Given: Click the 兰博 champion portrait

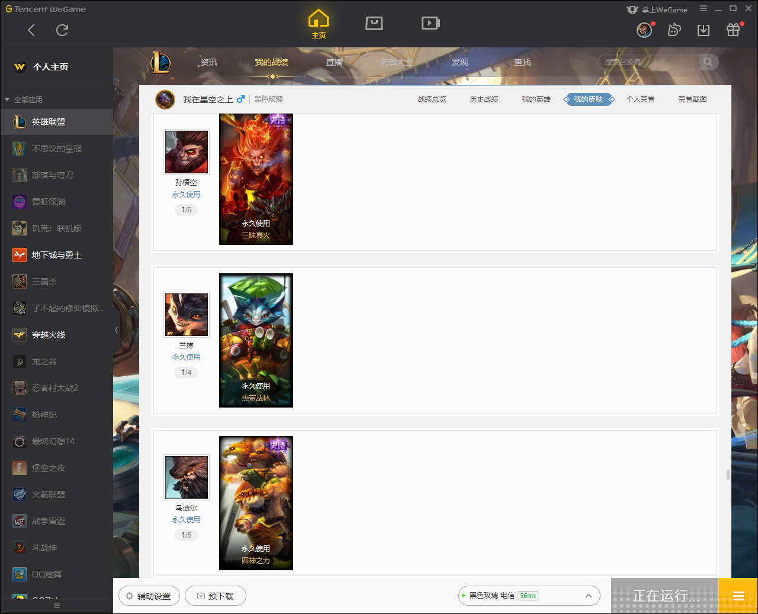Looking at the screenshot, I should pyautogui.click(x=187, y=315).
